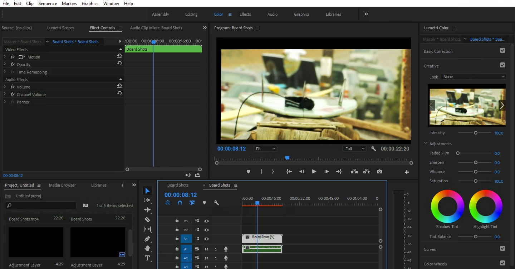Click the Add Marker icon in Program monitor

pyautogui.click(x=248, y=172)
